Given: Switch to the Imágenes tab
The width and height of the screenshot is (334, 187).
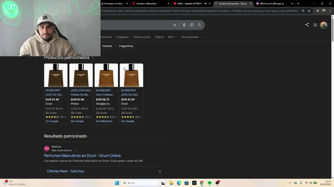Looking at the screenshot, I should click(122, 37).
